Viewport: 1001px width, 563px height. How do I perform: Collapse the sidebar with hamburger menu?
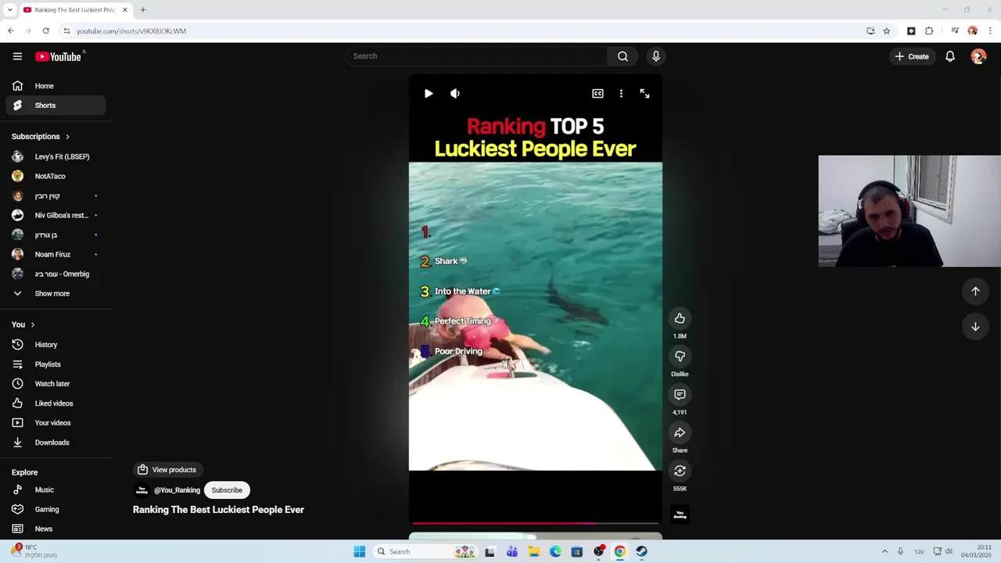click(17, 56)
